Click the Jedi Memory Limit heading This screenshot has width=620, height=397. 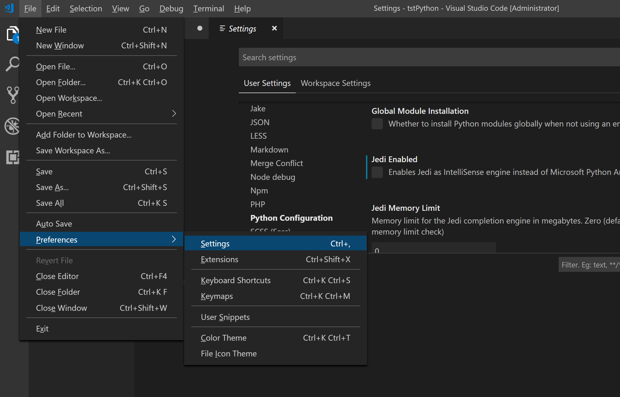(406, 208)
